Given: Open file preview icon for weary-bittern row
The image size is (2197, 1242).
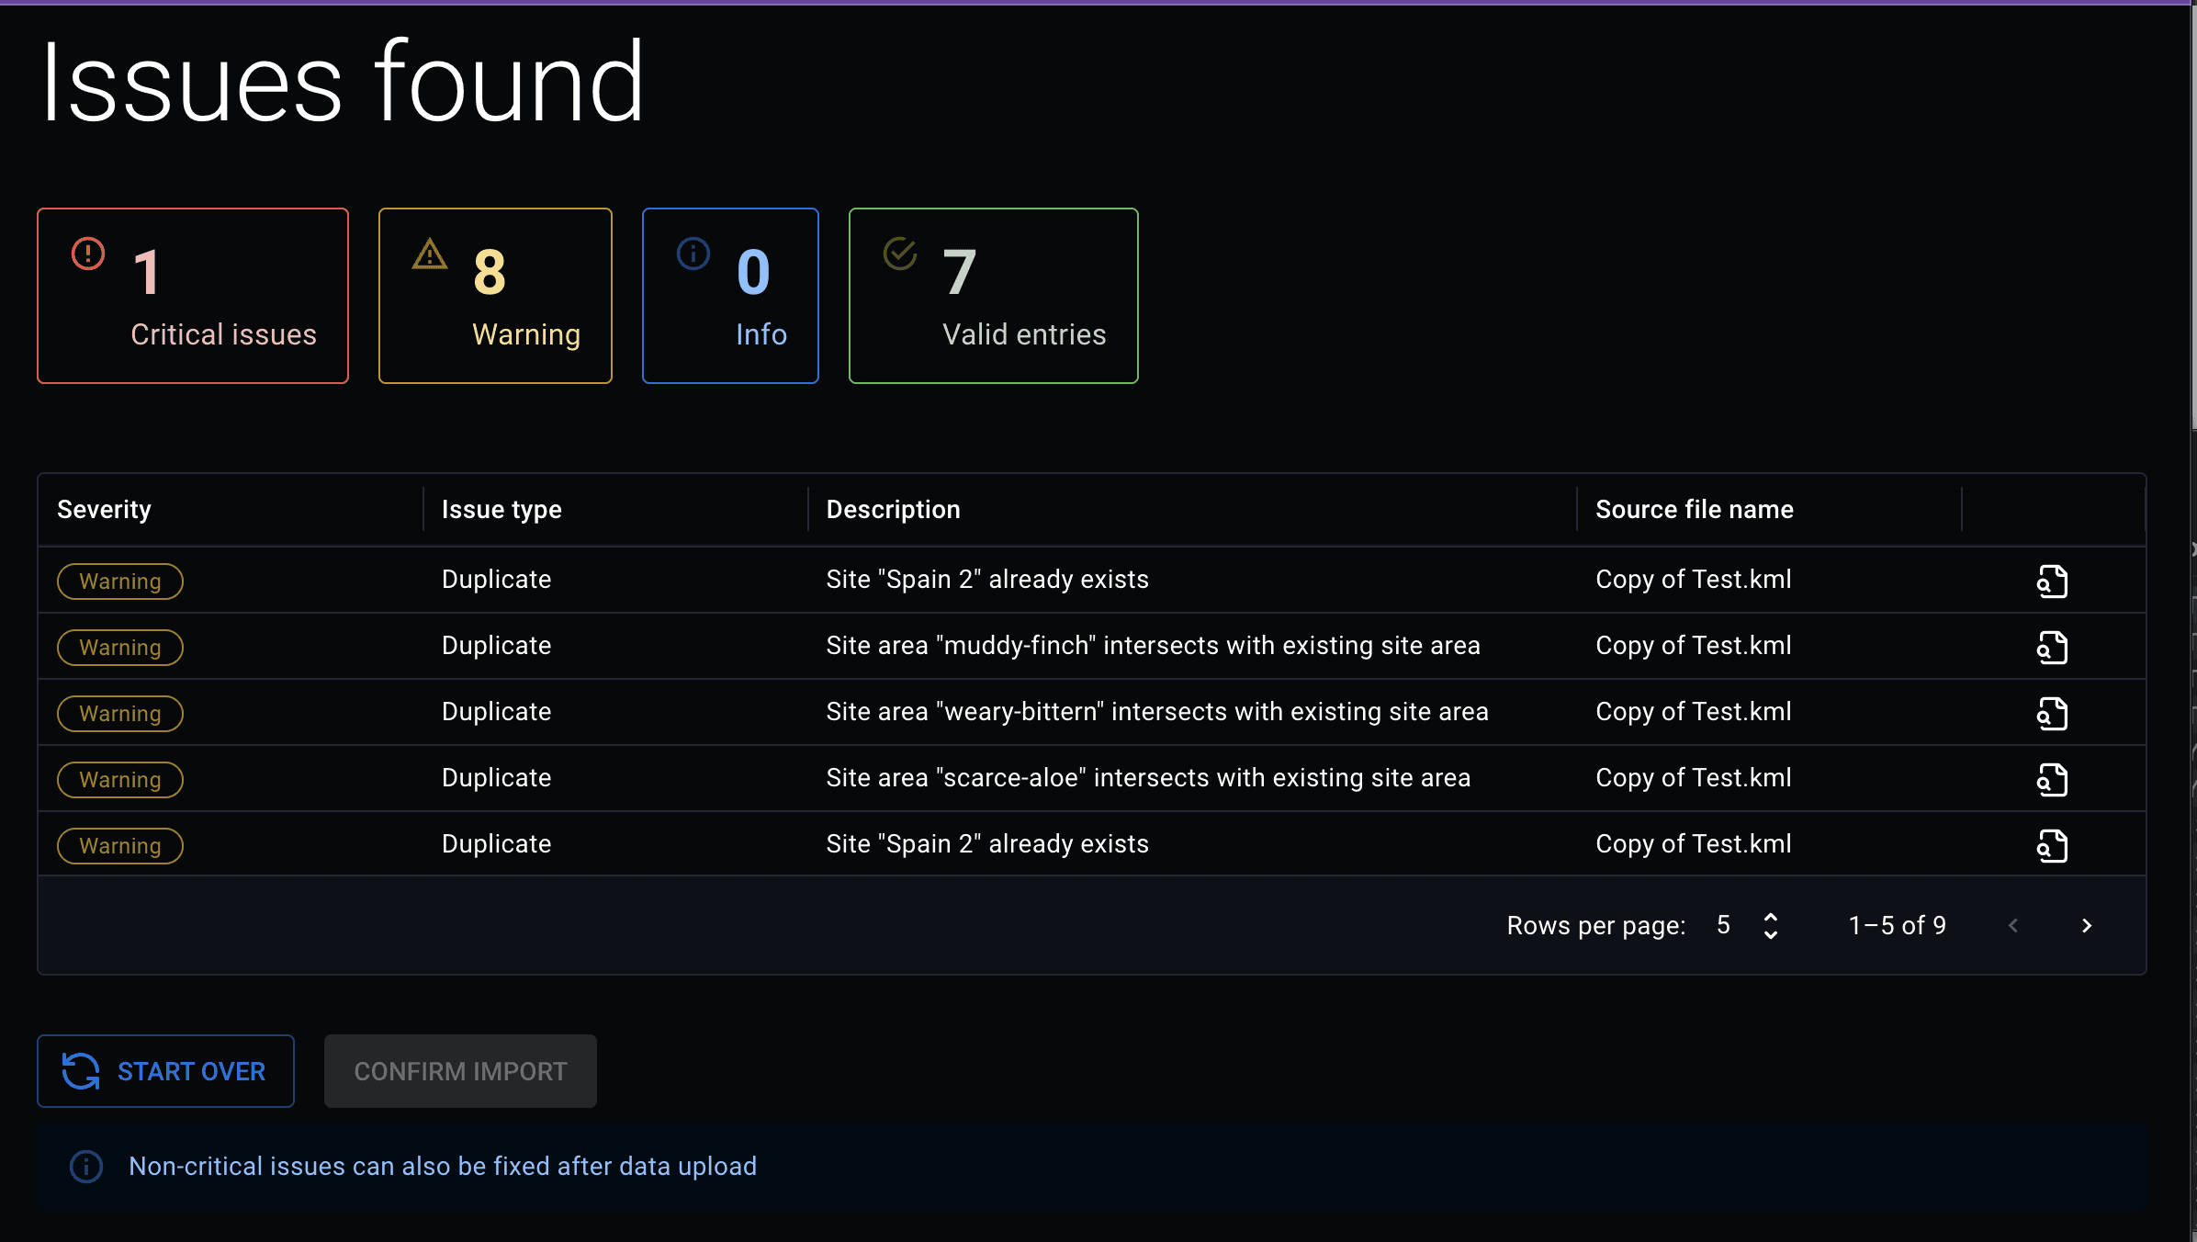Looking at the screenshot, I should pos(2052,714).
